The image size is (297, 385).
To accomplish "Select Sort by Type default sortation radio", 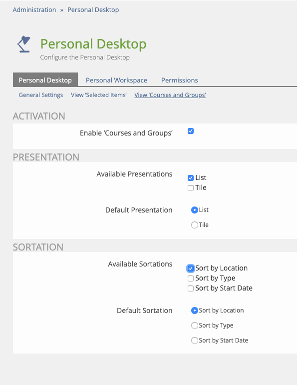I will [x=195, y=325].
